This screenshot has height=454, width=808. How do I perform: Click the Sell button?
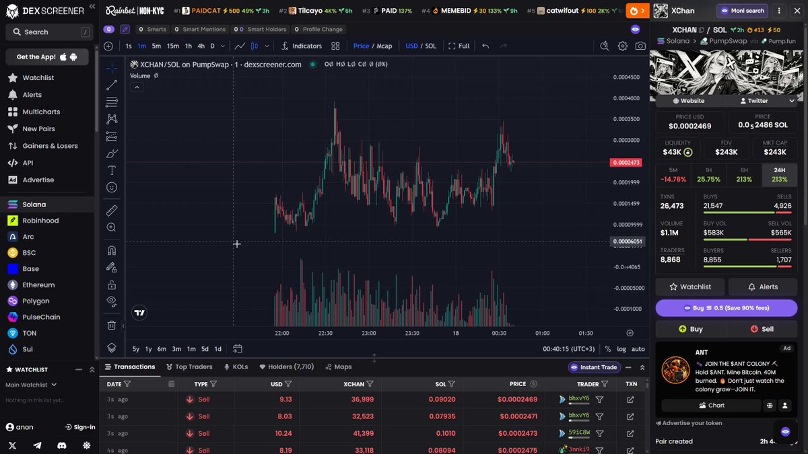(762, 329)
